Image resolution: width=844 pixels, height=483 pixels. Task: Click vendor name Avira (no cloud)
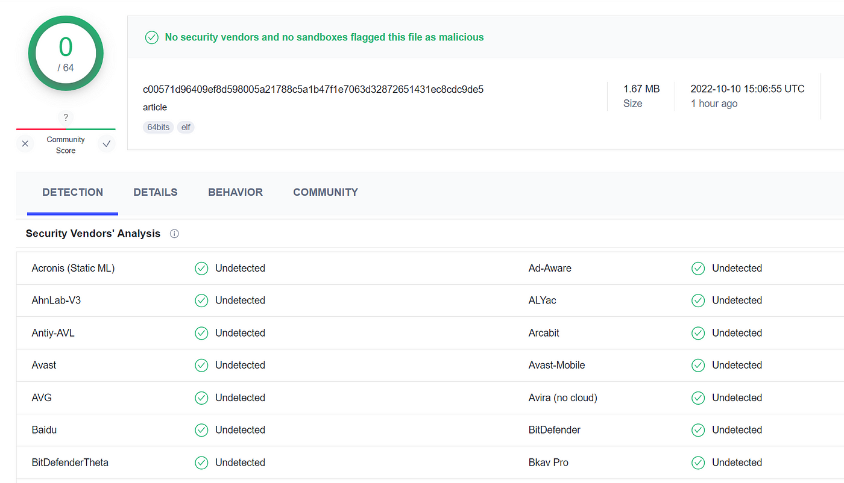pyautogui.click(x=562, y=398)
